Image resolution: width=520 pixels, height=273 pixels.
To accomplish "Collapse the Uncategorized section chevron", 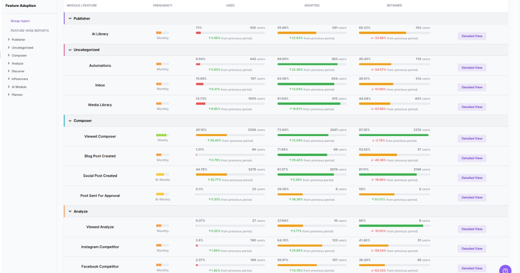I will 70,50.
